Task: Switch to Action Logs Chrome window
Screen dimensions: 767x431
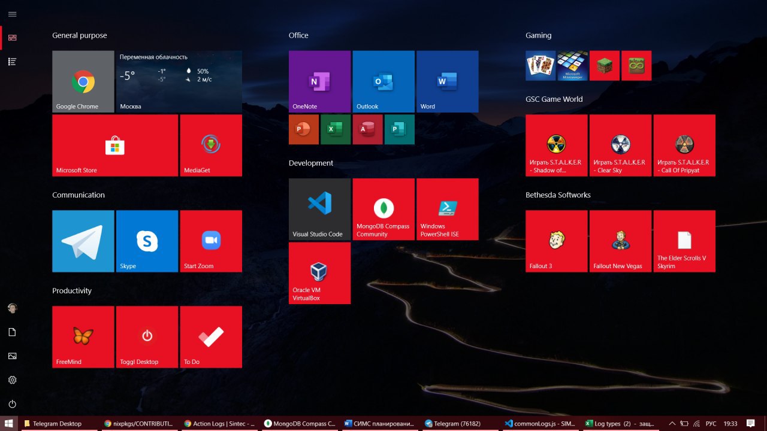Action: [x=219, y=423]
